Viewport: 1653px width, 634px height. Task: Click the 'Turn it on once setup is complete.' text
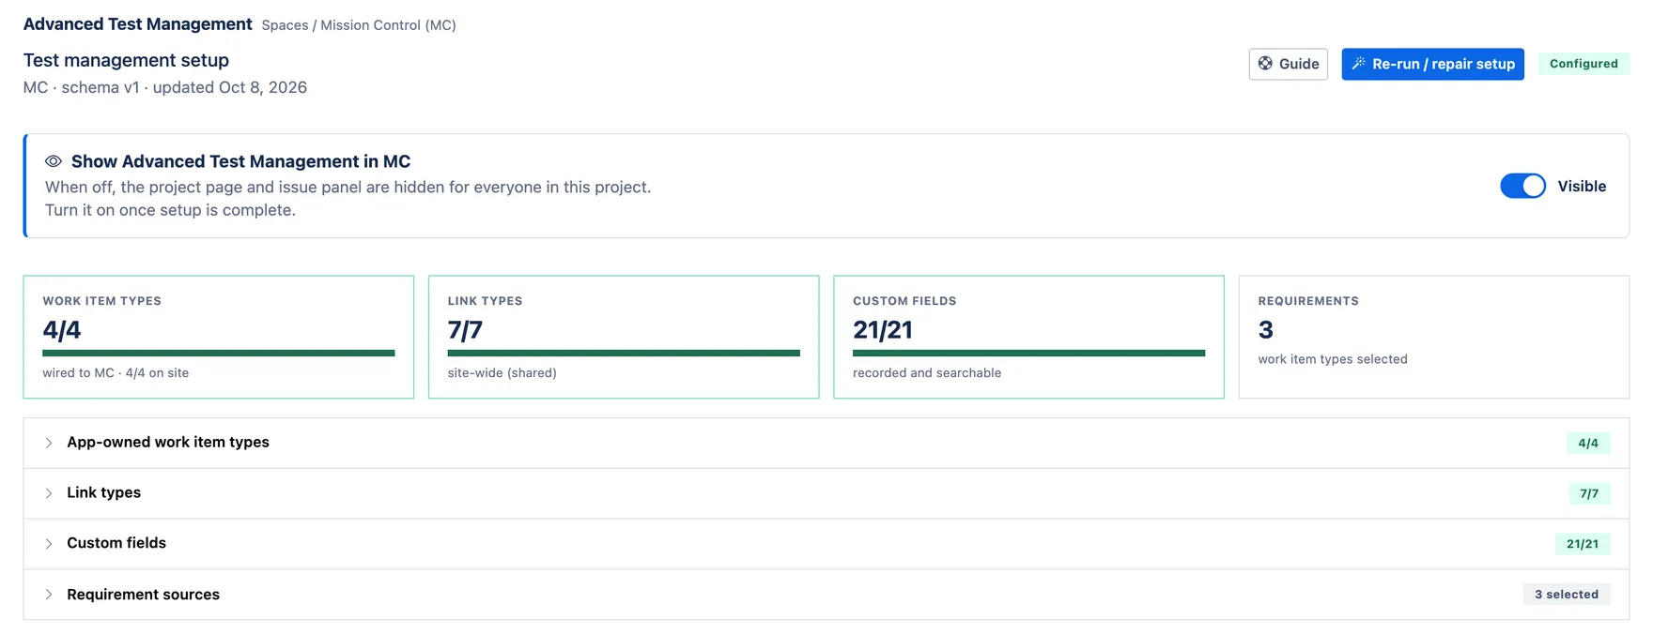170,210
